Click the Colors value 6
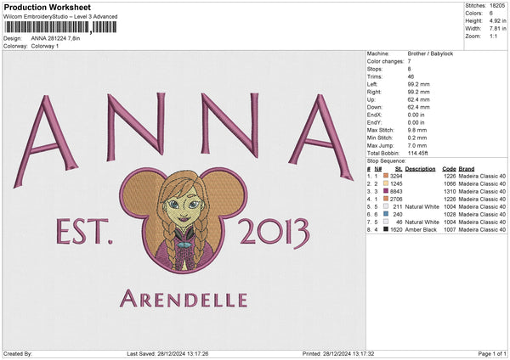The width and height of the screenshot is (510, 360). [491, 14]
